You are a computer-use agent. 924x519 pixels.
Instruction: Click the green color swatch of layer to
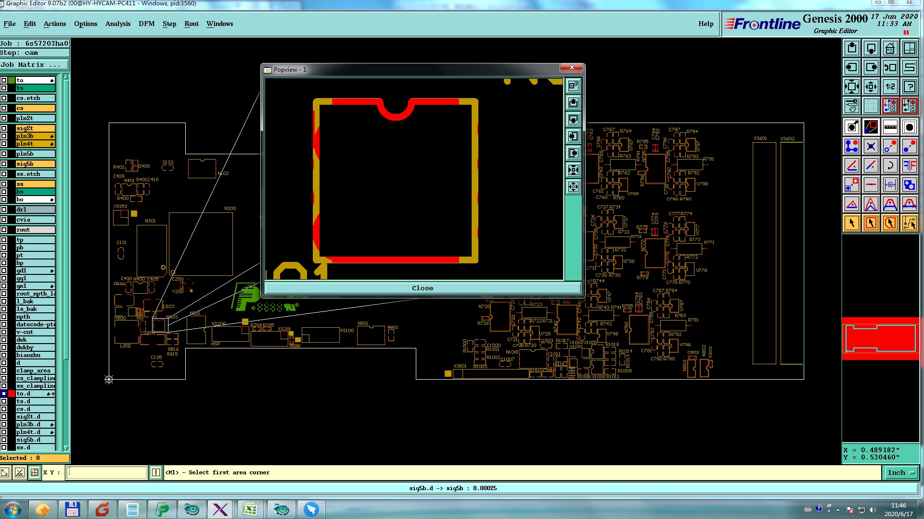coord(12,80)
